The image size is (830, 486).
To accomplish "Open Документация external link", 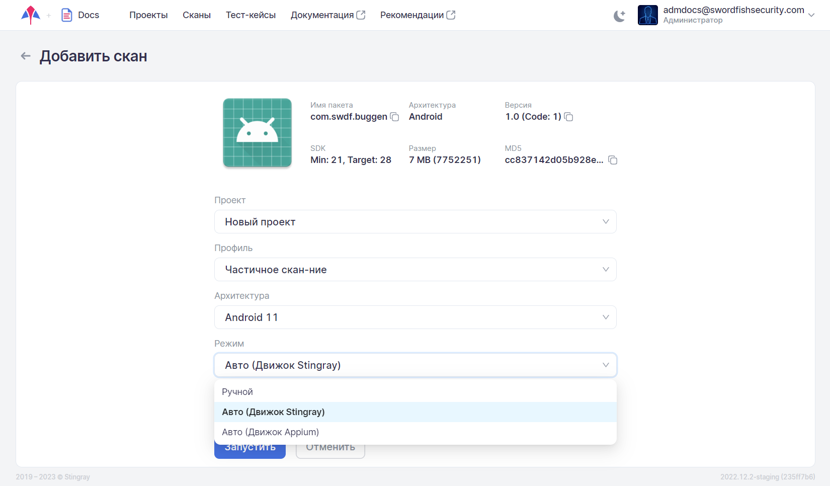I will [327, 15].
